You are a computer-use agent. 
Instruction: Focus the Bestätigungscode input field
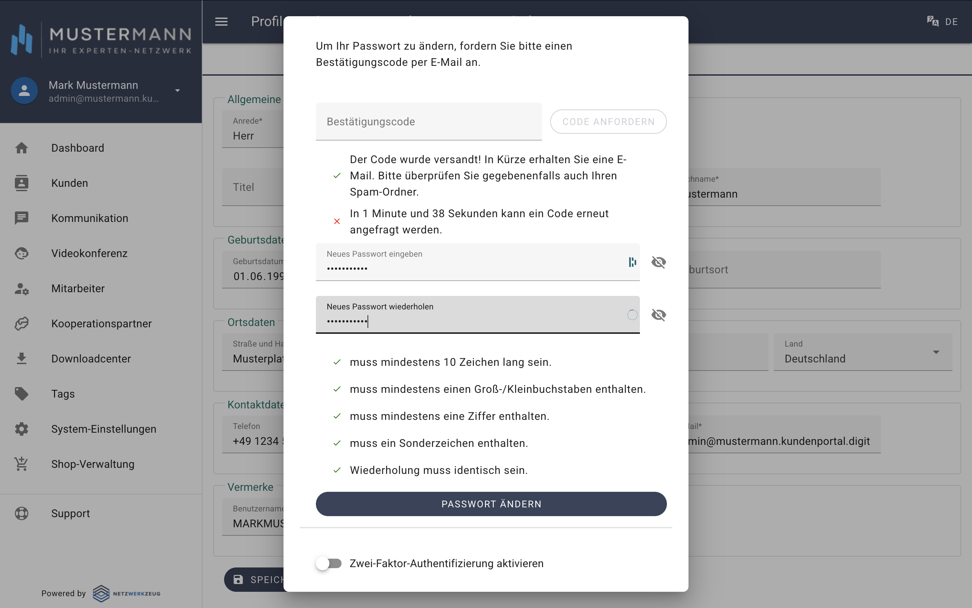point(429,122)
